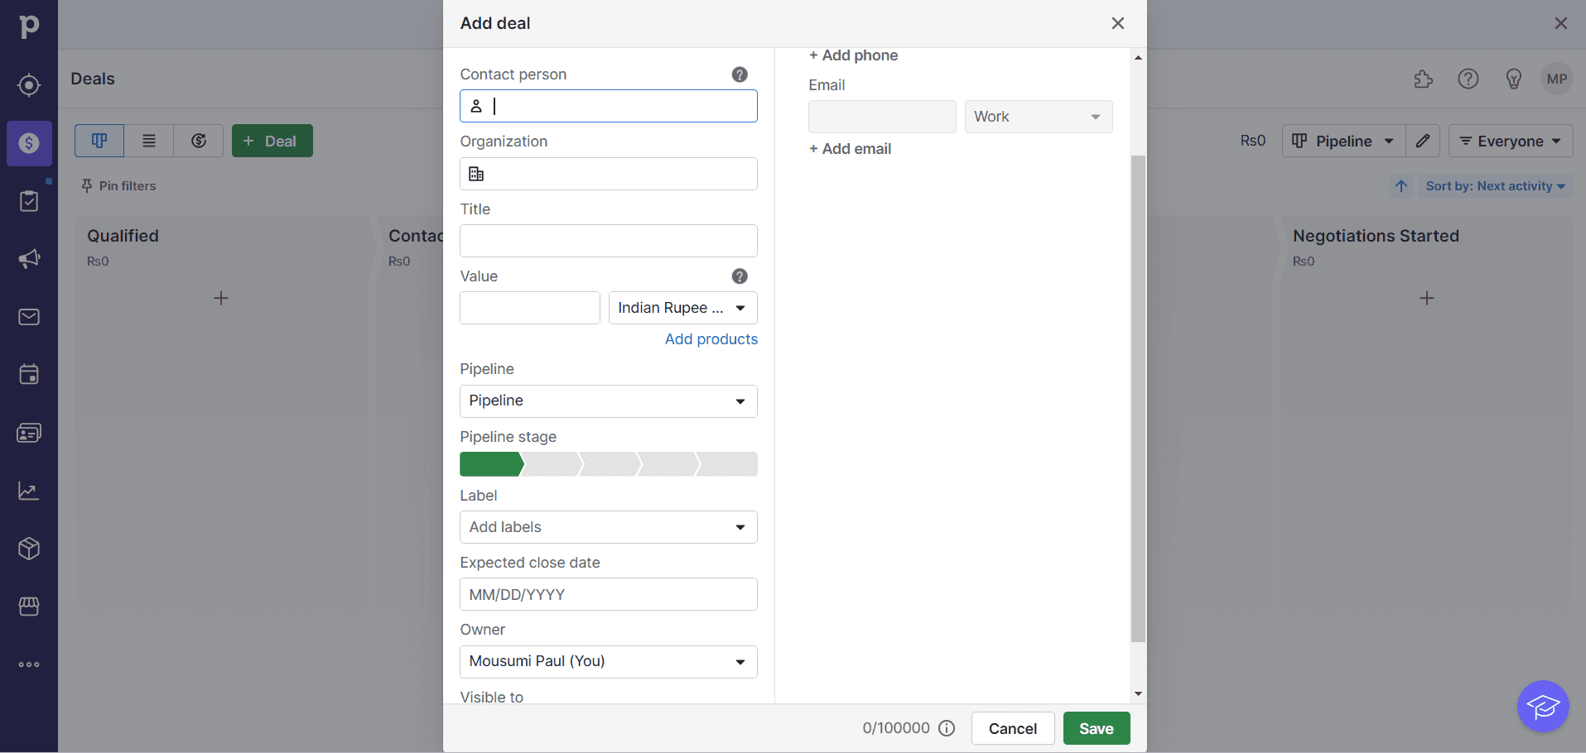Open the Contacts section from the sidebar
This screenshot has height=753, width=1586.
(x=29, y=432)
